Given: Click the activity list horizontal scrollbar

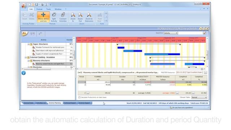Looking at the screenshot, I should 38,69.
